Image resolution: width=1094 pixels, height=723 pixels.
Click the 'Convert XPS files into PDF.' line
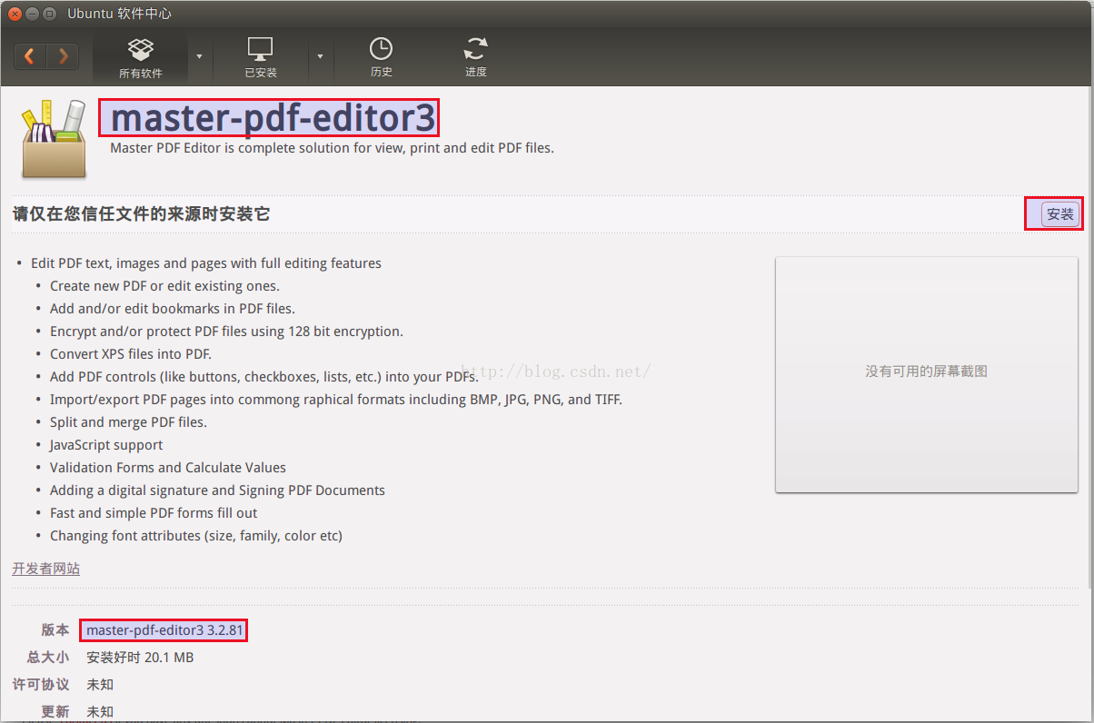tap(131, 354)
